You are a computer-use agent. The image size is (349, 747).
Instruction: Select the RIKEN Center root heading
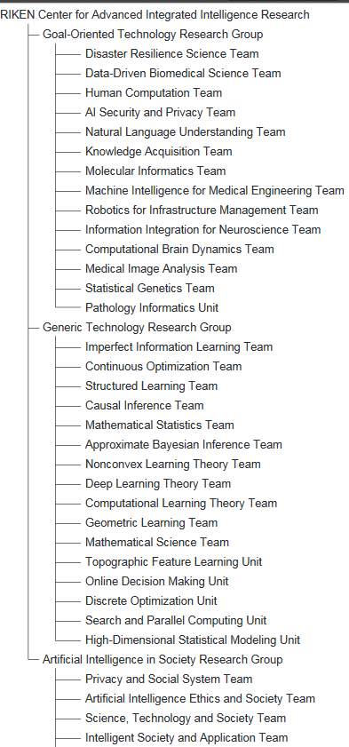click(155, 15)
